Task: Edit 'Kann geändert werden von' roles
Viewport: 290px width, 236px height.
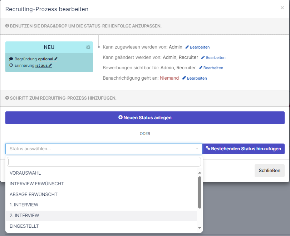Action: [x=213, y=57]
